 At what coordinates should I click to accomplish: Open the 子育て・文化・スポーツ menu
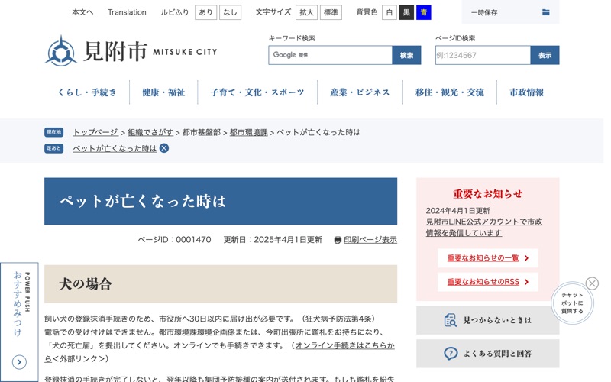coord(257,92)
